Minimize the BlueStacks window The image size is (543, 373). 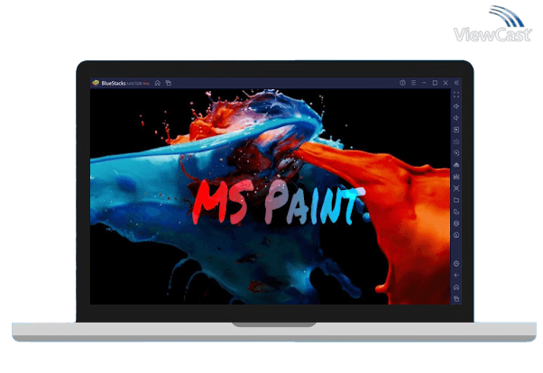tap(424, 83)
